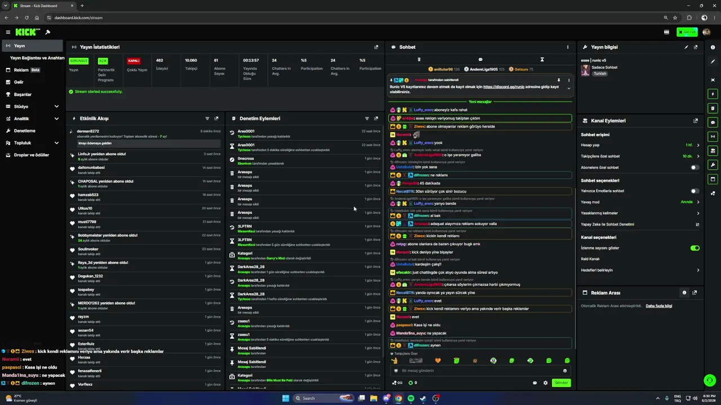Image resolution: width=721 pixels, height=405 pixels.
Task: Open three-dot menu of the pinned message
Action: (568, 80)
